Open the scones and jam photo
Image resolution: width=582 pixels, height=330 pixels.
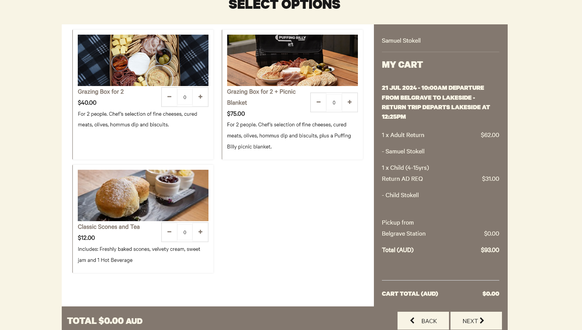tap(143, 195)
